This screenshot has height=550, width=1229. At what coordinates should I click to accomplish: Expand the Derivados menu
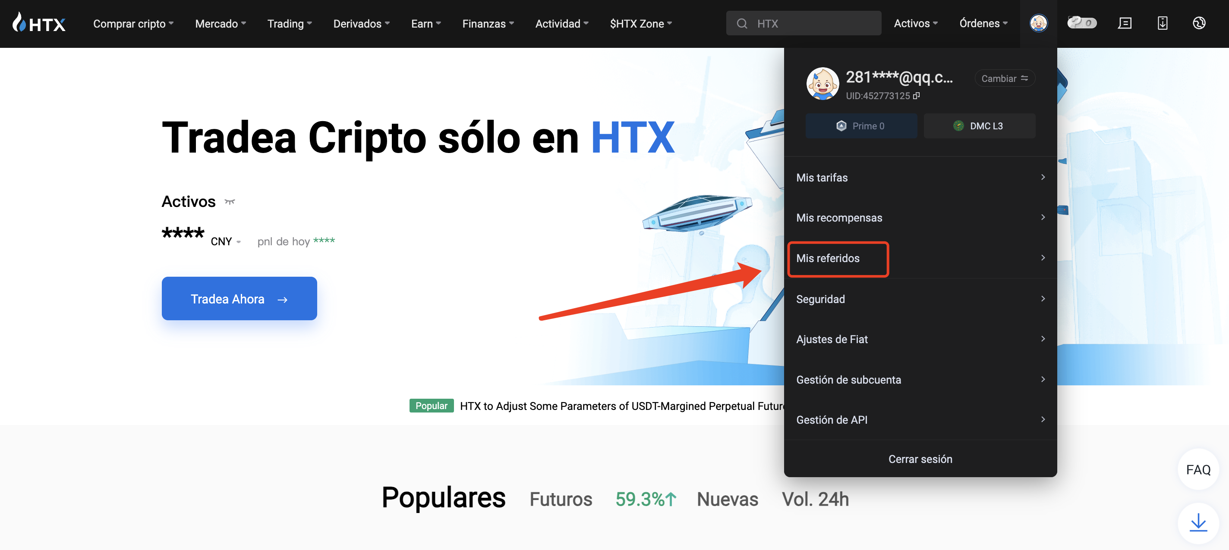point(361,23)
